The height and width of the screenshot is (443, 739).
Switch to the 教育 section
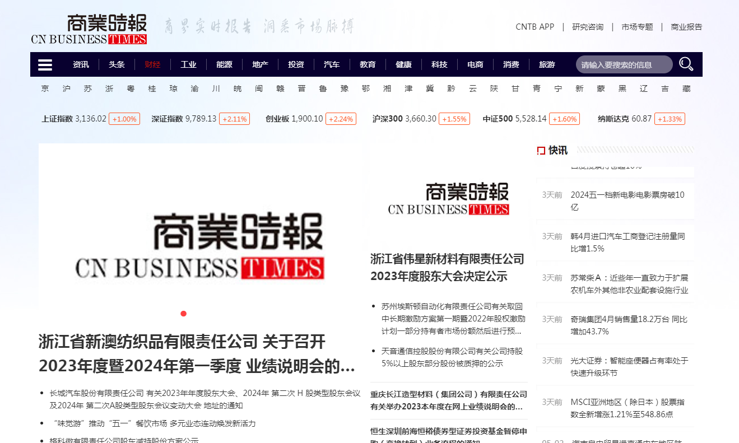pos(368,64)
